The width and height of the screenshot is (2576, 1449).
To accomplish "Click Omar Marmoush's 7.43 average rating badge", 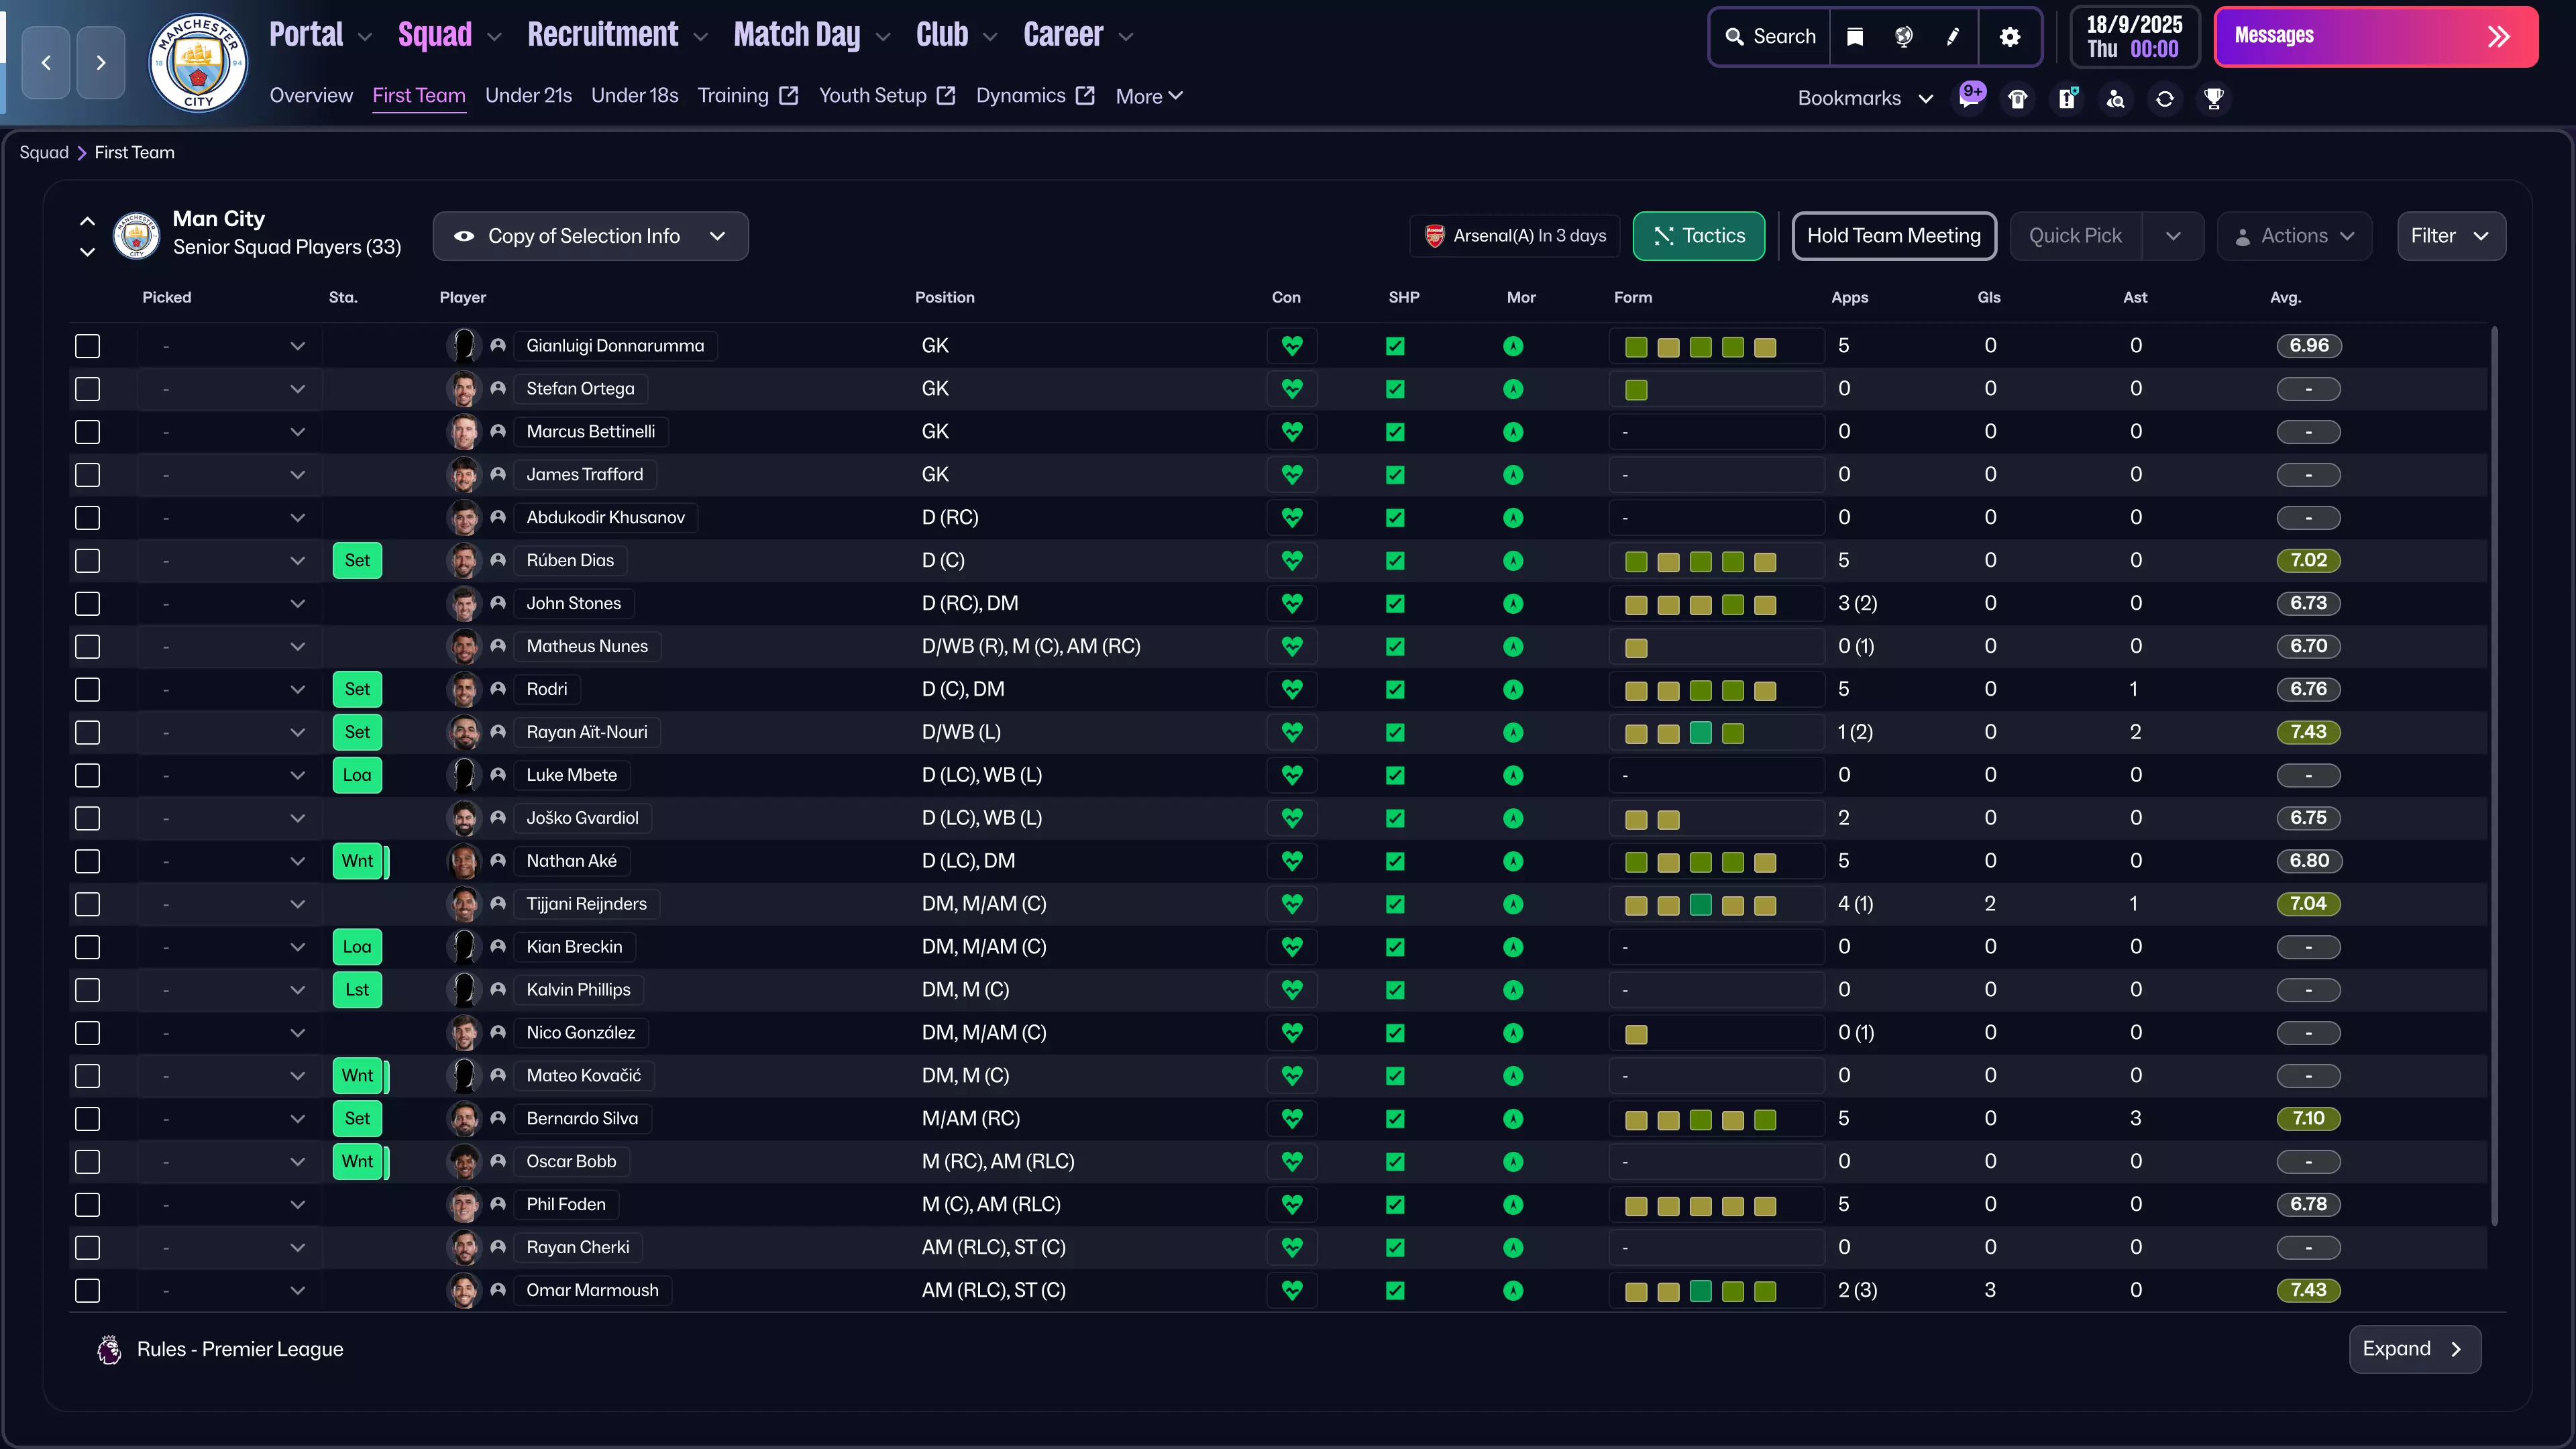I will pyautogui.click(x=2308, y=1290).
